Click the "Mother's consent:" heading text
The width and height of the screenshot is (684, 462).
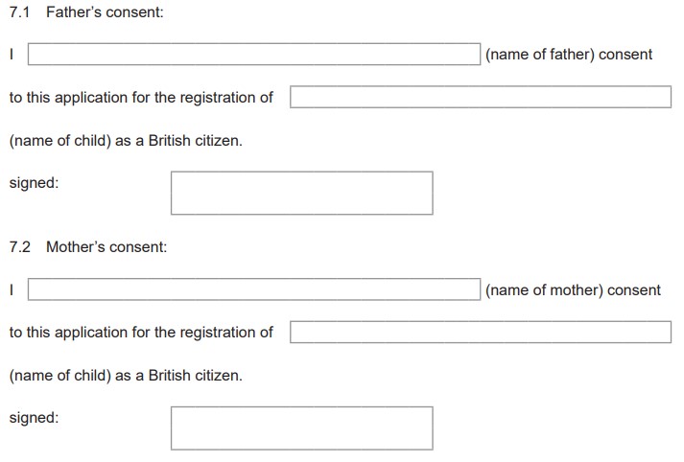[x=106, y=247]
